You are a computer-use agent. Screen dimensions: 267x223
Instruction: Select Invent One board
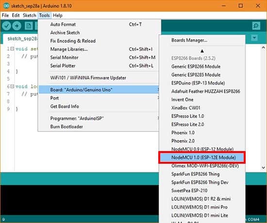point(202,100)
